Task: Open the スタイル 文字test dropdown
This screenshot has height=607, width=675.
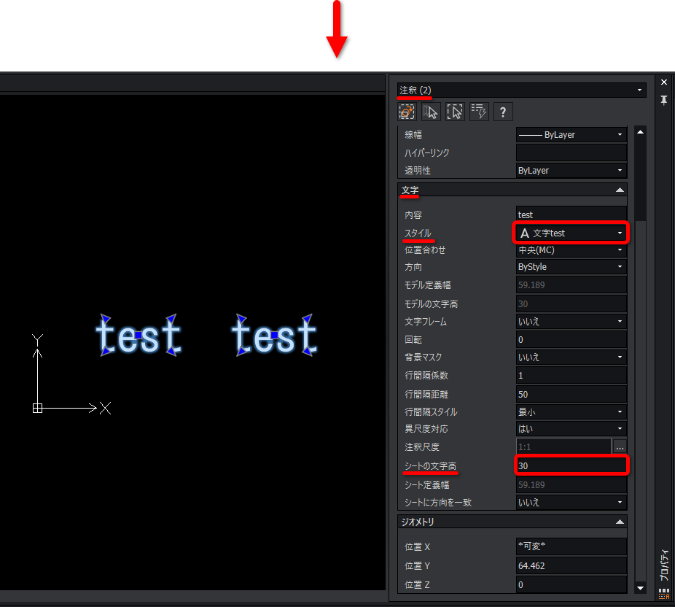Action: [571, 233]
